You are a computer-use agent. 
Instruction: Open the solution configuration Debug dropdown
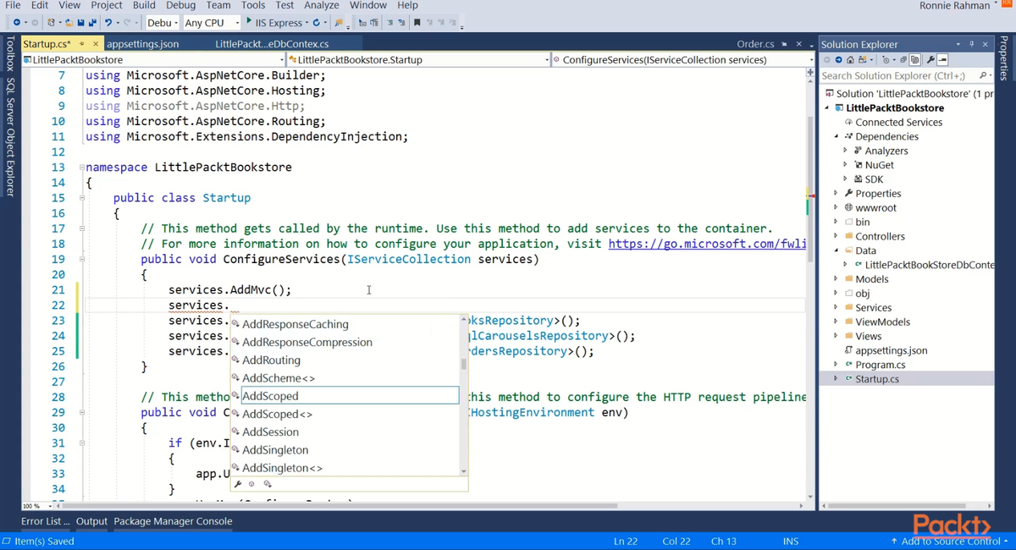point(161,22)
